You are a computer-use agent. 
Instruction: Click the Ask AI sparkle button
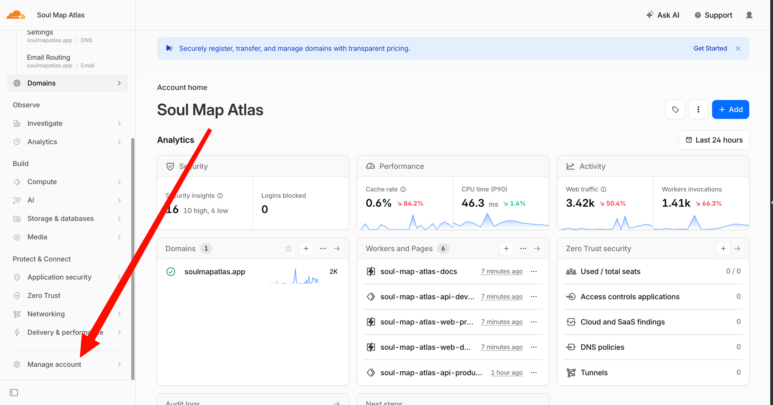(662, 15)
